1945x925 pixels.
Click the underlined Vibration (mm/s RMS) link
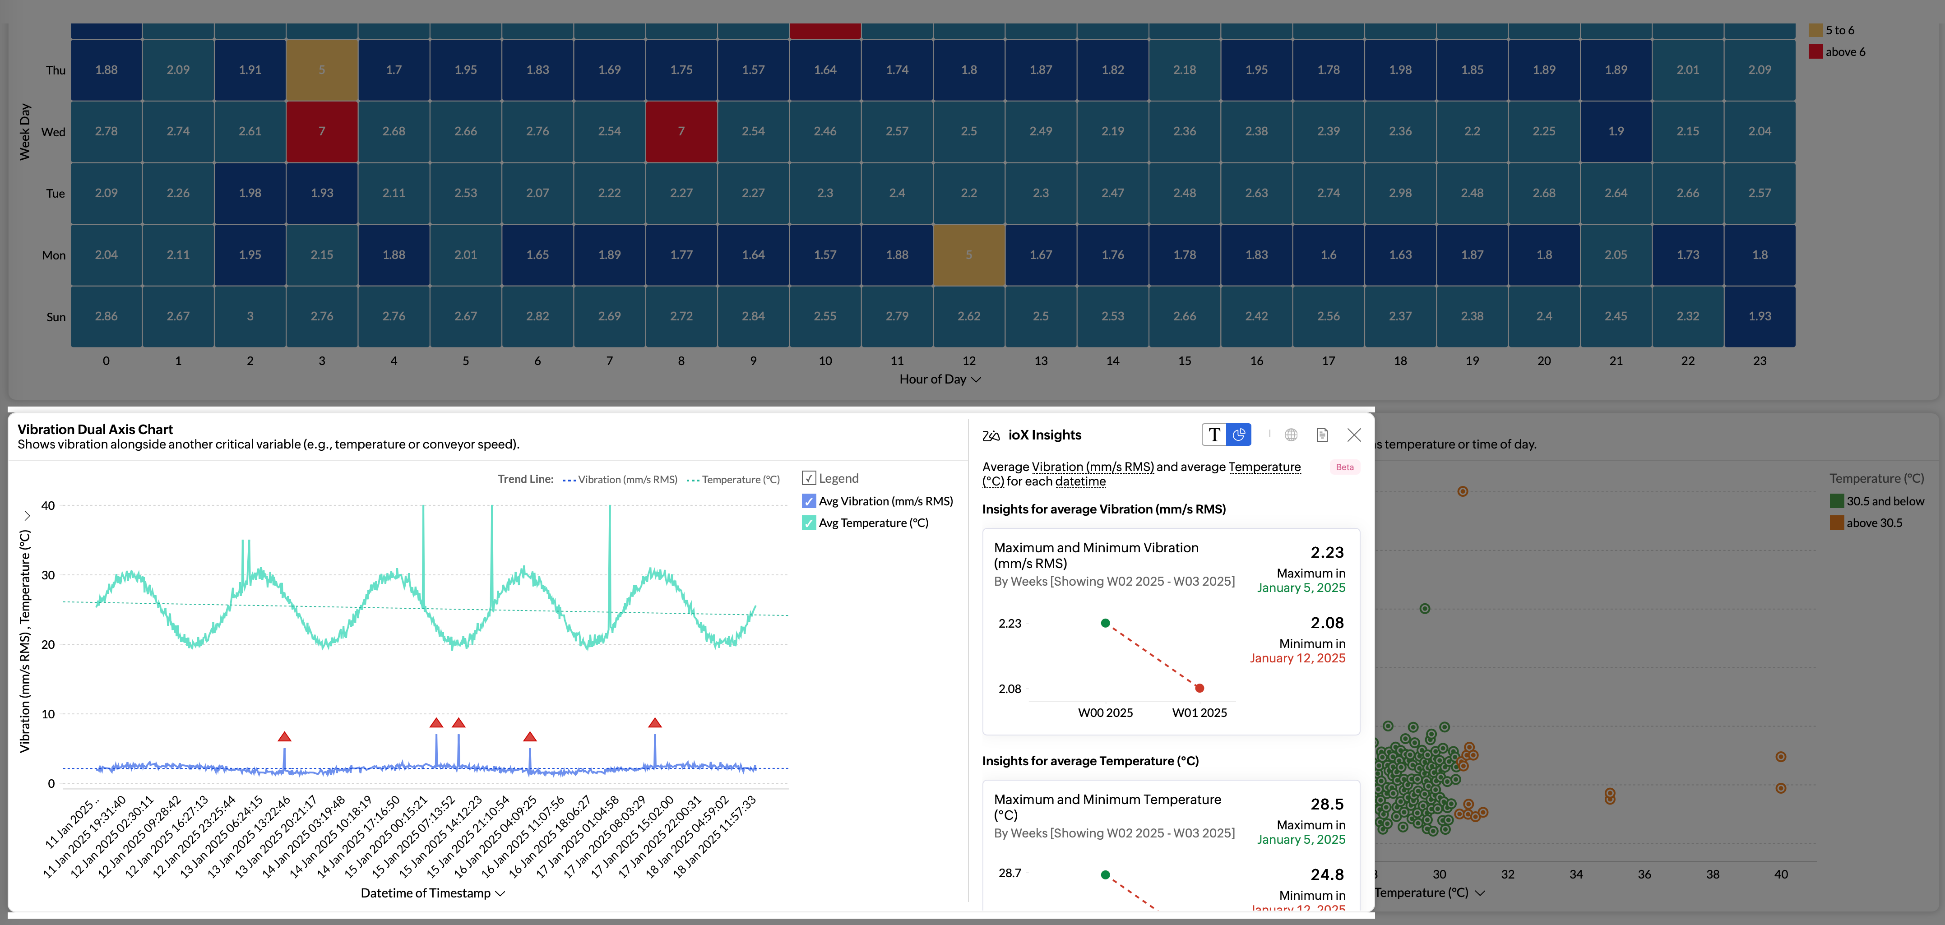(1093, 467)
